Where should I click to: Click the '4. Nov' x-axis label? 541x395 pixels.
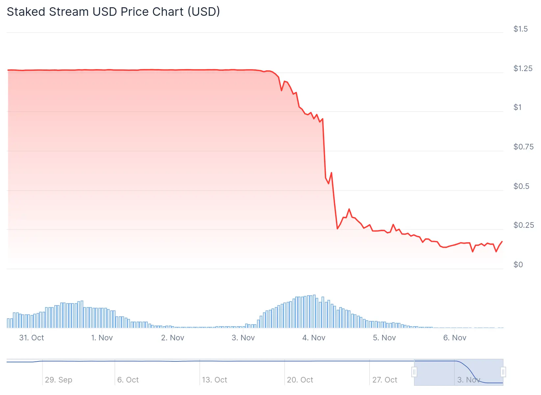tap(314, 338)
